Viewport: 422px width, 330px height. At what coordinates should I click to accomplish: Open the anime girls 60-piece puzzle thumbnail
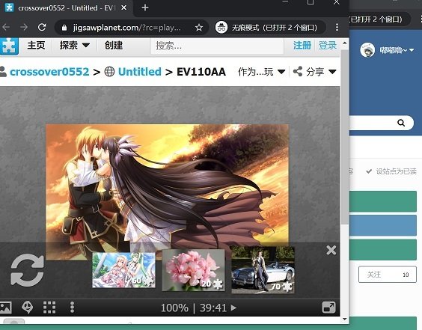click(x=123, y=270)
